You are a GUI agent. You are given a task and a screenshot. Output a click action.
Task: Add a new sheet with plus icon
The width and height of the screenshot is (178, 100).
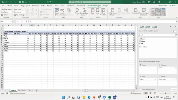click(36, 91)
